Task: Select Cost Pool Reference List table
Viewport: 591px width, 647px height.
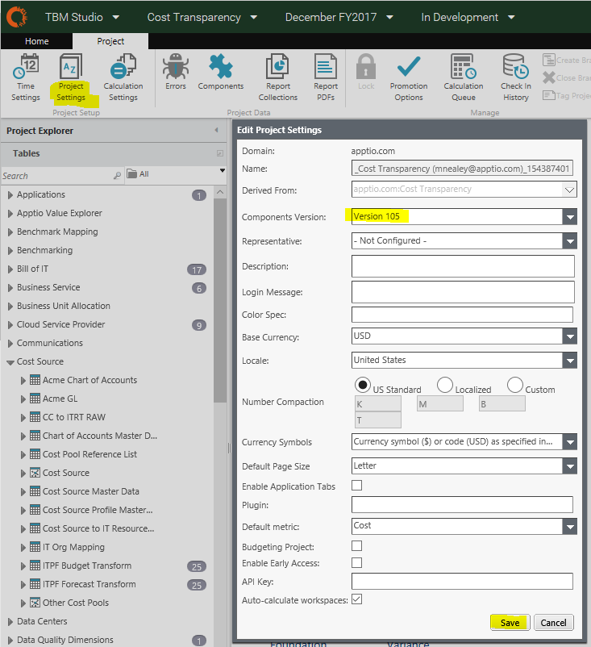Action: click(90, 454)
